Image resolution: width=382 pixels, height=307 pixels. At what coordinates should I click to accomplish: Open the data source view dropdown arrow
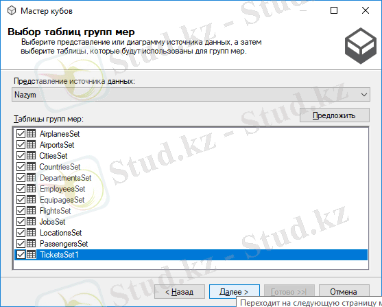click(364, 95)
